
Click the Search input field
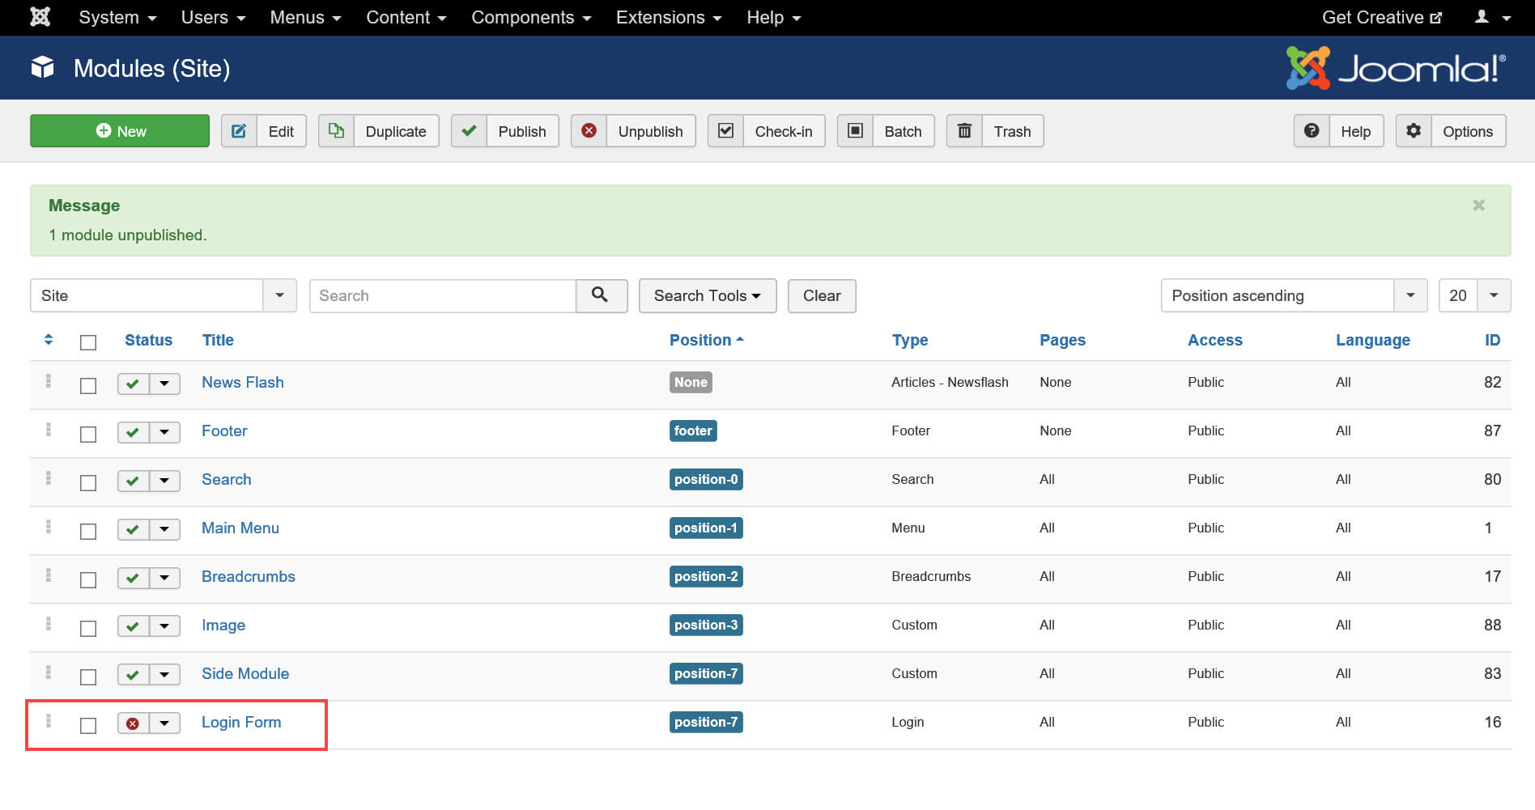443,295
